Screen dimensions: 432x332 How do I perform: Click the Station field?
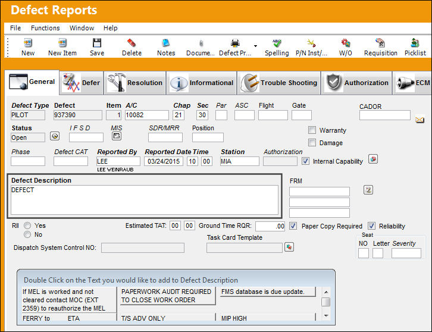240,161
